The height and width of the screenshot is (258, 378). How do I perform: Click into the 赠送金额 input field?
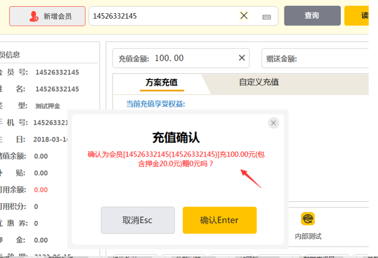[332, 59]
